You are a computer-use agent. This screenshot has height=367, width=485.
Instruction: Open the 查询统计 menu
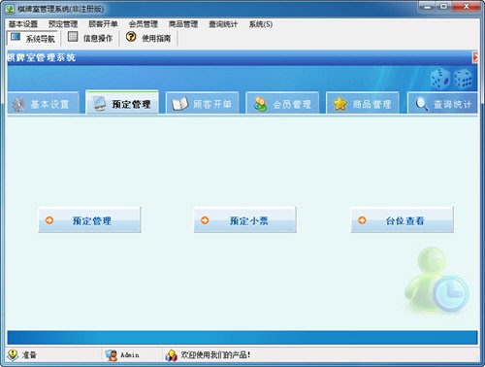[223, 24]
